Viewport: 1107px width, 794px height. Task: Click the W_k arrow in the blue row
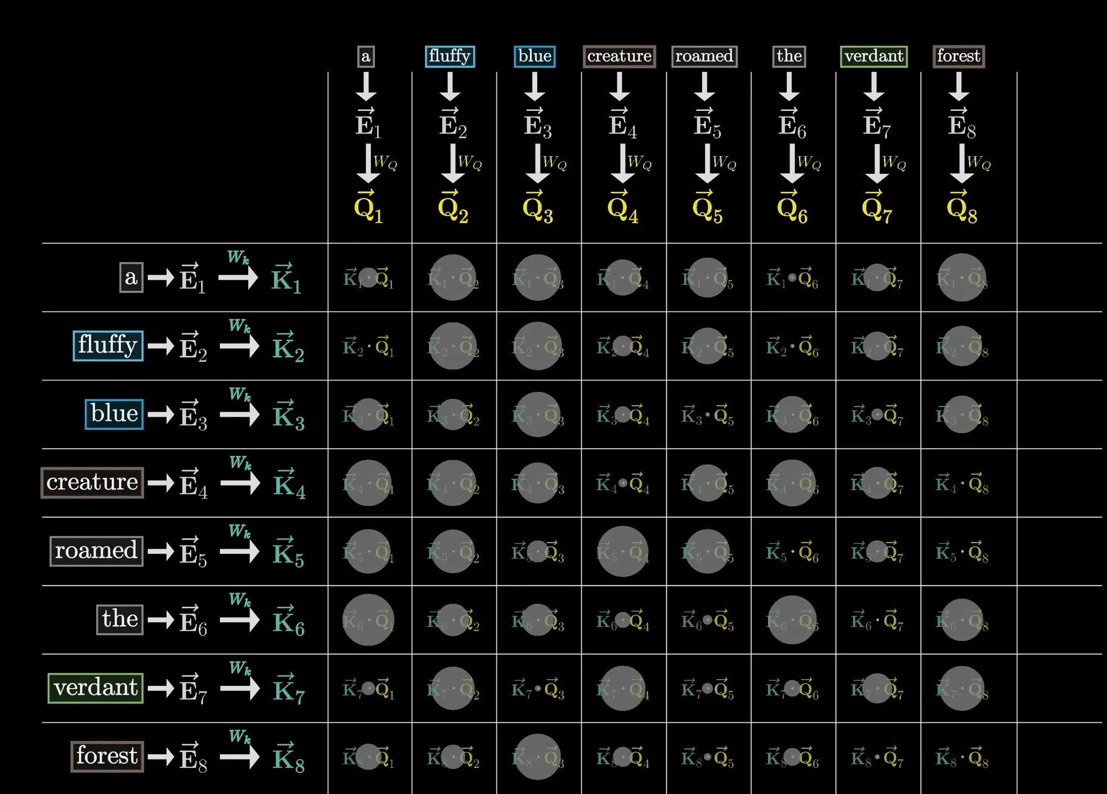[239, 414]
